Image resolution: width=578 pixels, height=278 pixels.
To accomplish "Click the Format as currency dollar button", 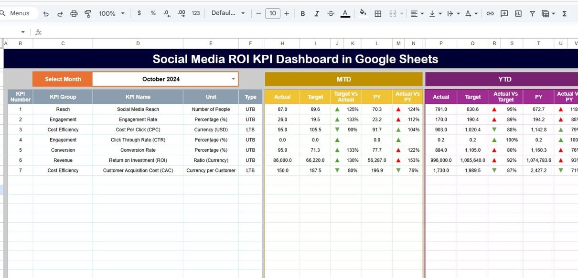I will [139, 13].
